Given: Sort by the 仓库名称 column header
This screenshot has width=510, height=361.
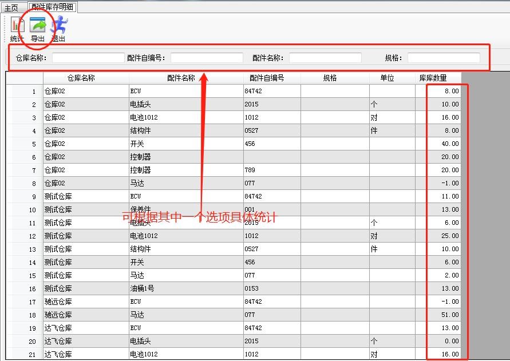Looking at the screenshot, I should (x=86, y=78).
